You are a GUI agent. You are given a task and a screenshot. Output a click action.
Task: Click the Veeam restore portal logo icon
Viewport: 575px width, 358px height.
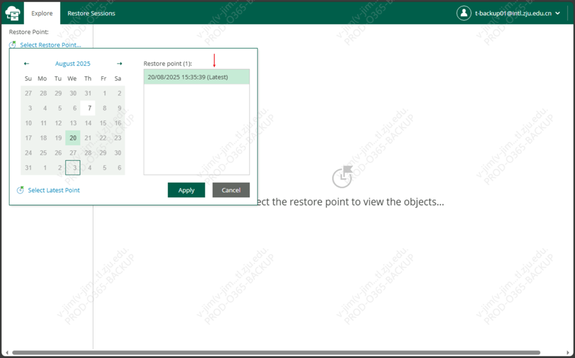tap(12, 14)
